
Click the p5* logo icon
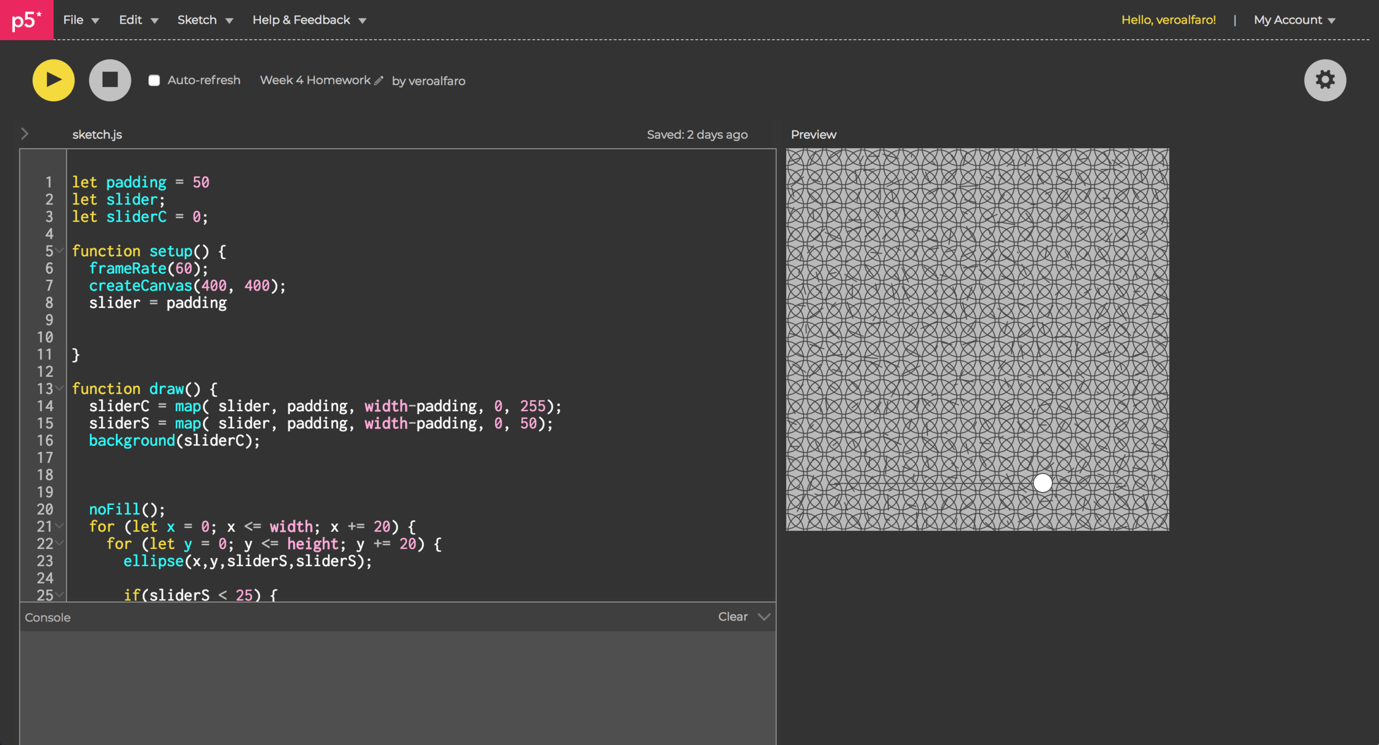tap(26, 20)
